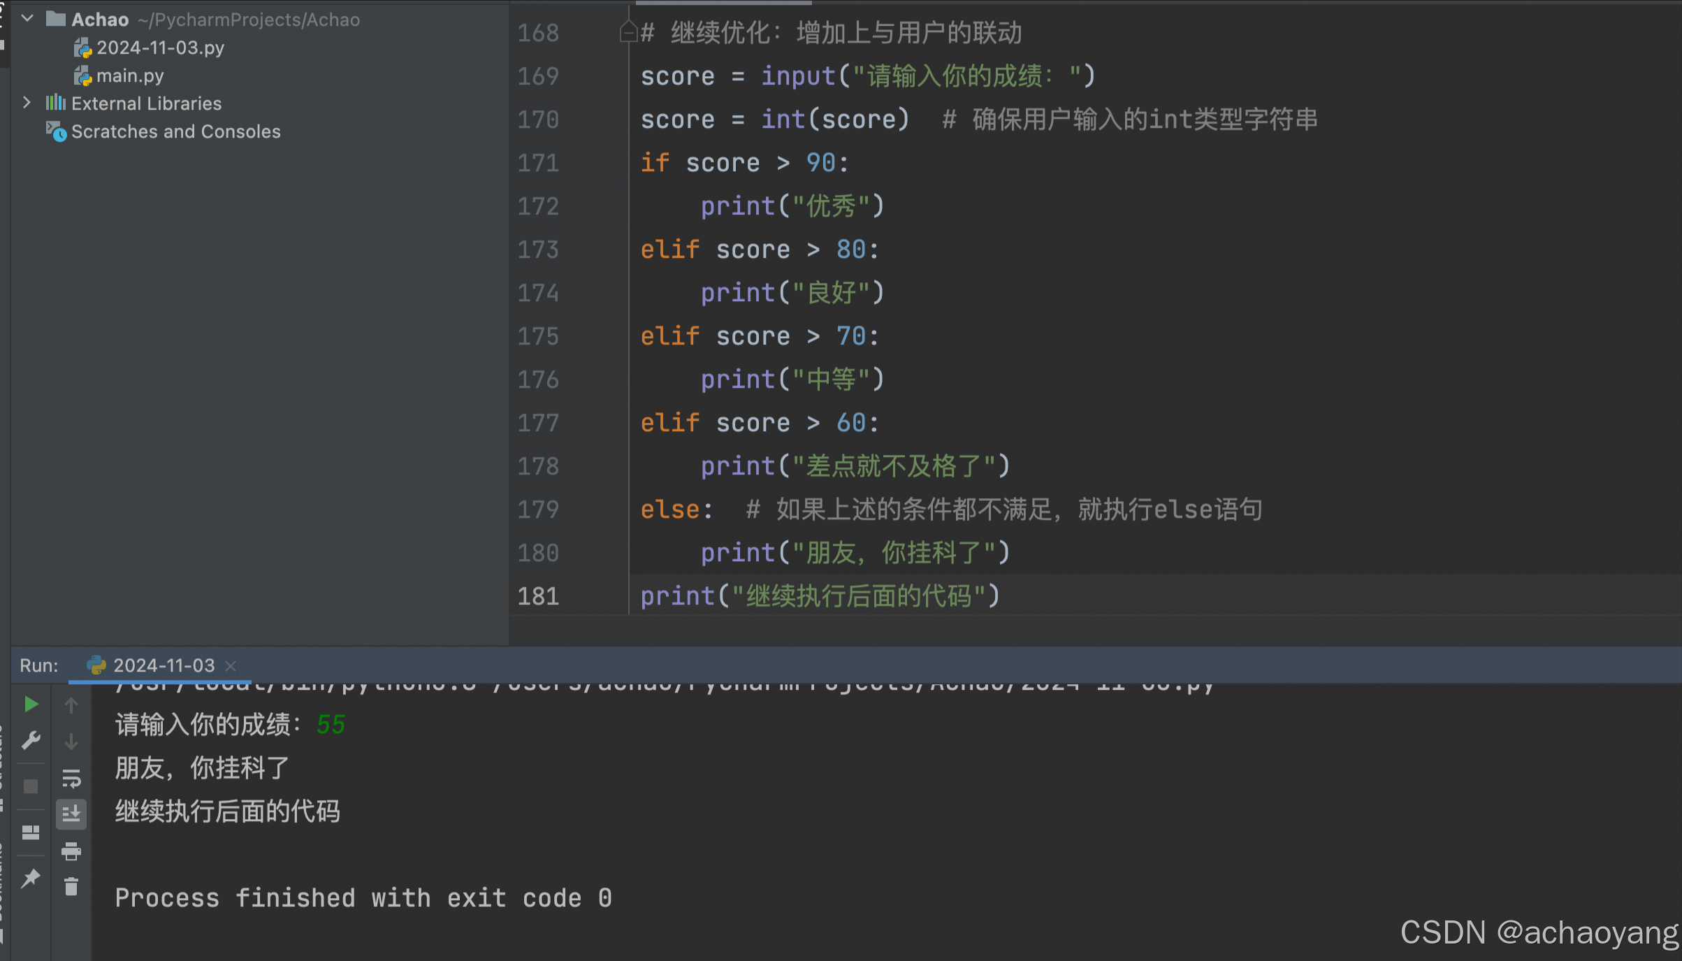The height and width of the screenshot is (961, 1682).
Task: Open main.py from the project tree
Action: (130, 75)
